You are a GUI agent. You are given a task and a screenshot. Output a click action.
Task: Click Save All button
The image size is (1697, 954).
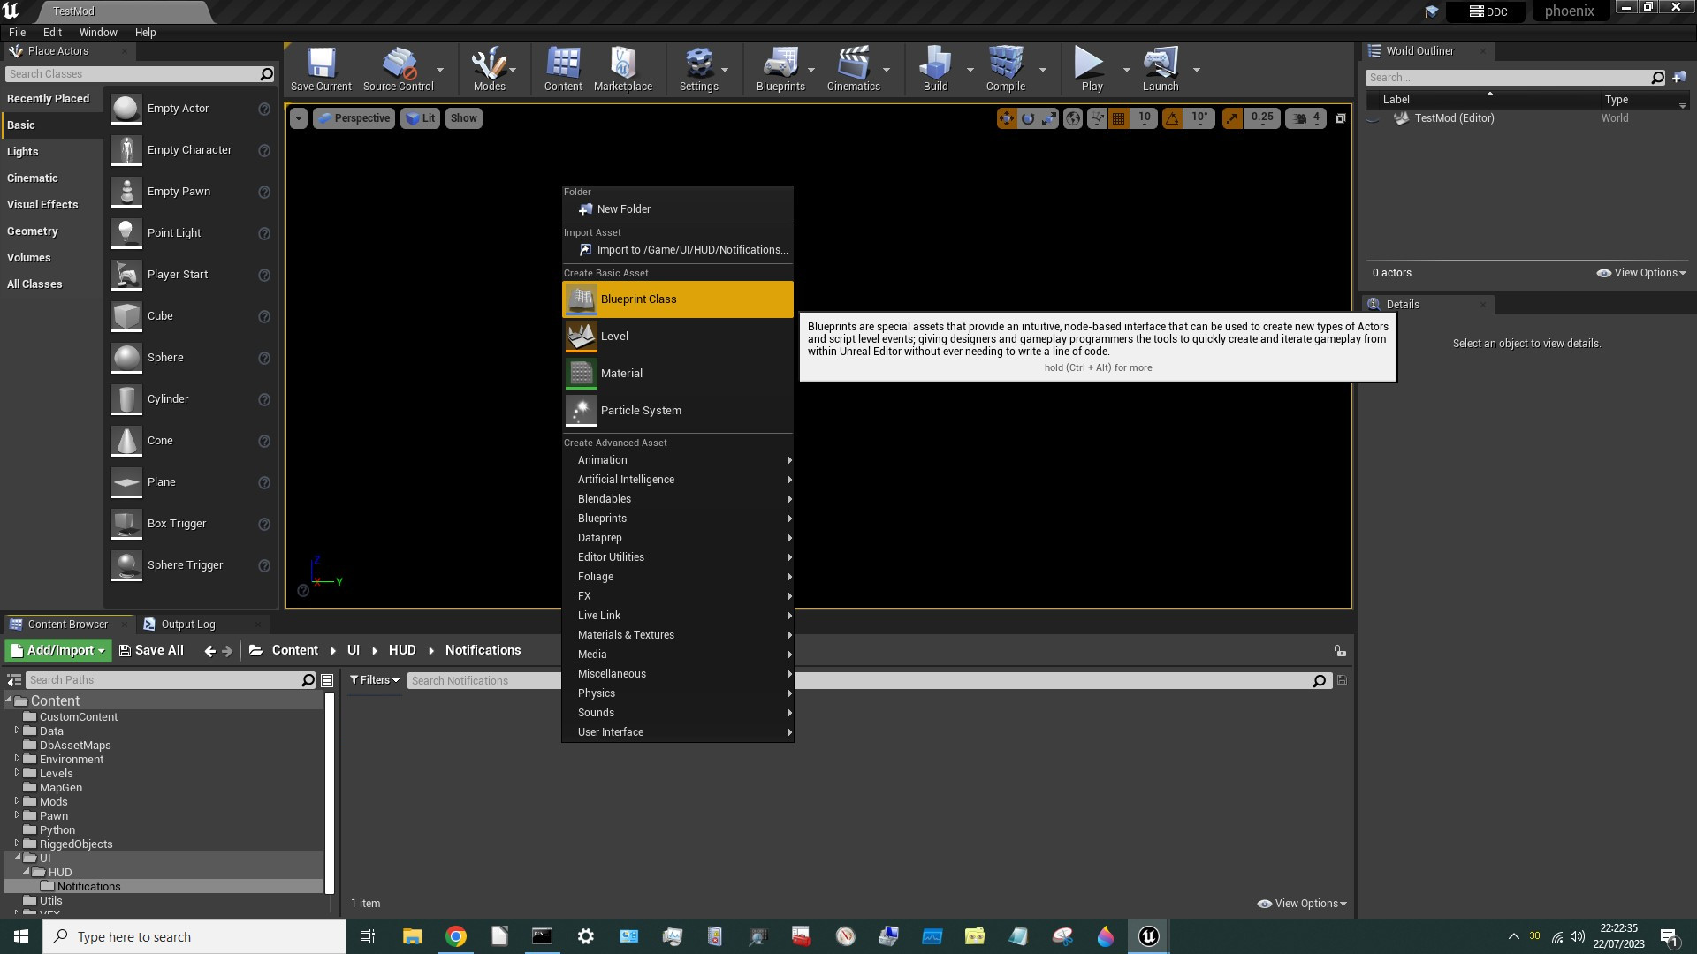pos(151,651)
